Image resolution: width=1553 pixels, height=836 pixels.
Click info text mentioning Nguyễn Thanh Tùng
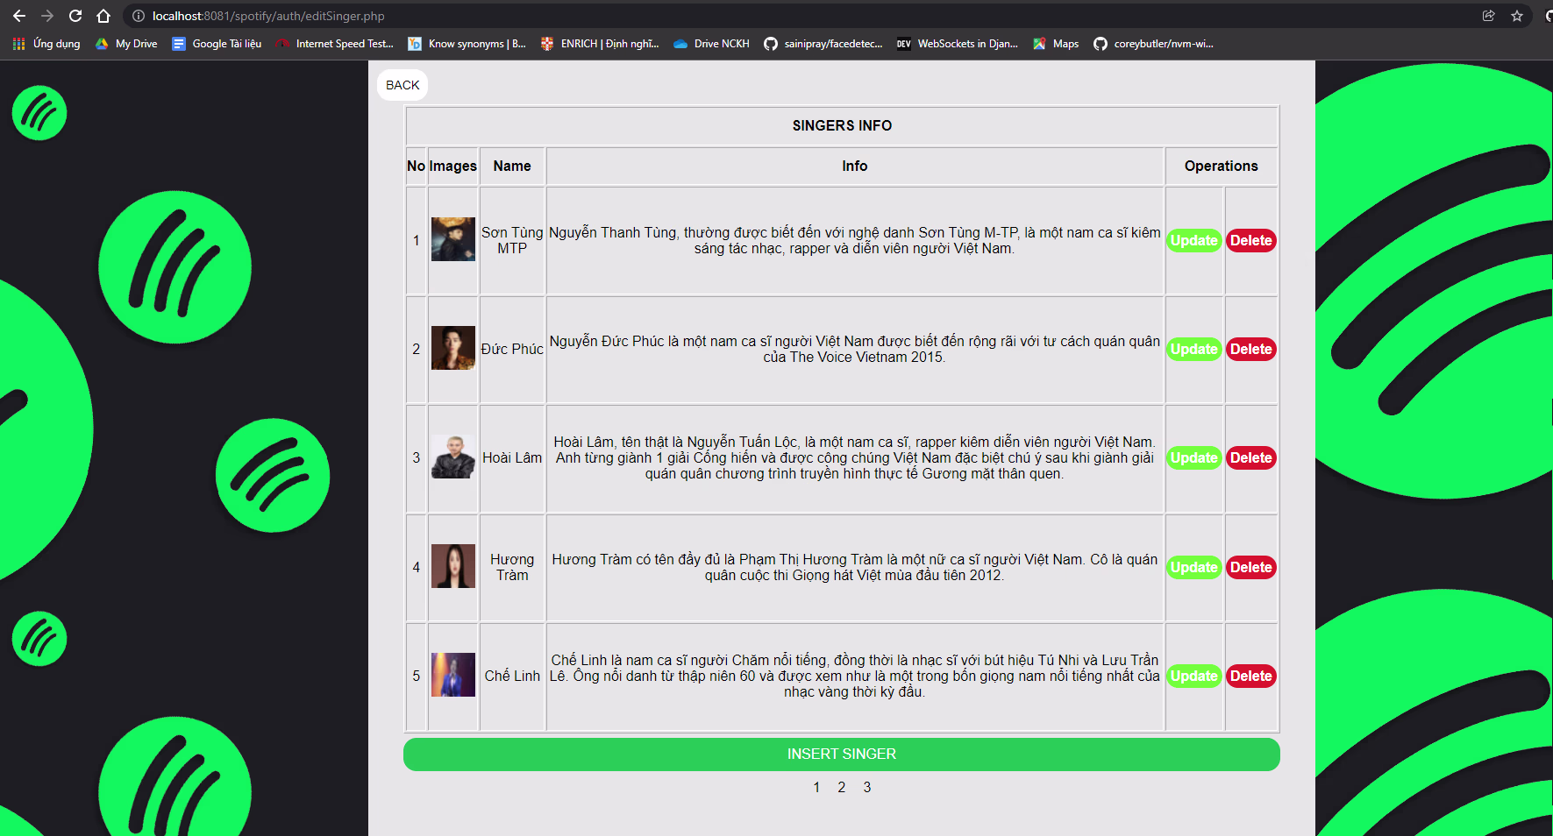click(855, 240)
